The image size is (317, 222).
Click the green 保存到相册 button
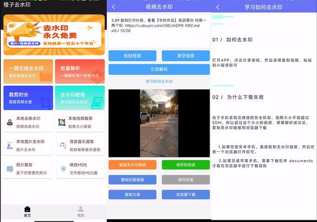coord(186,165)
